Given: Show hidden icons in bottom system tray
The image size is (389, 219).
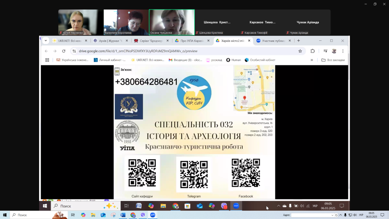Looking at the screenshot, I should (340, 215).
